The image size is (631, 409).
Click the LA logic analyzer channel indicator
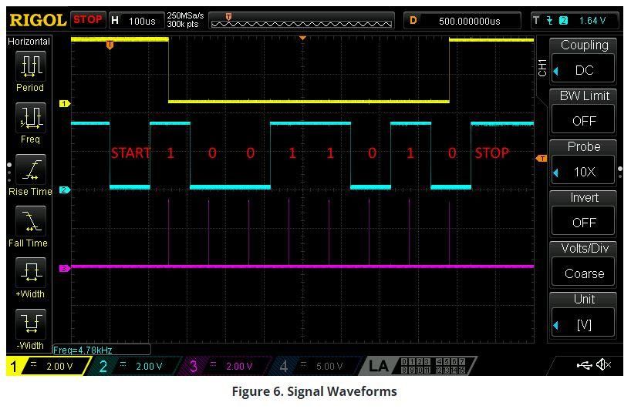click(x=419, y=366)
